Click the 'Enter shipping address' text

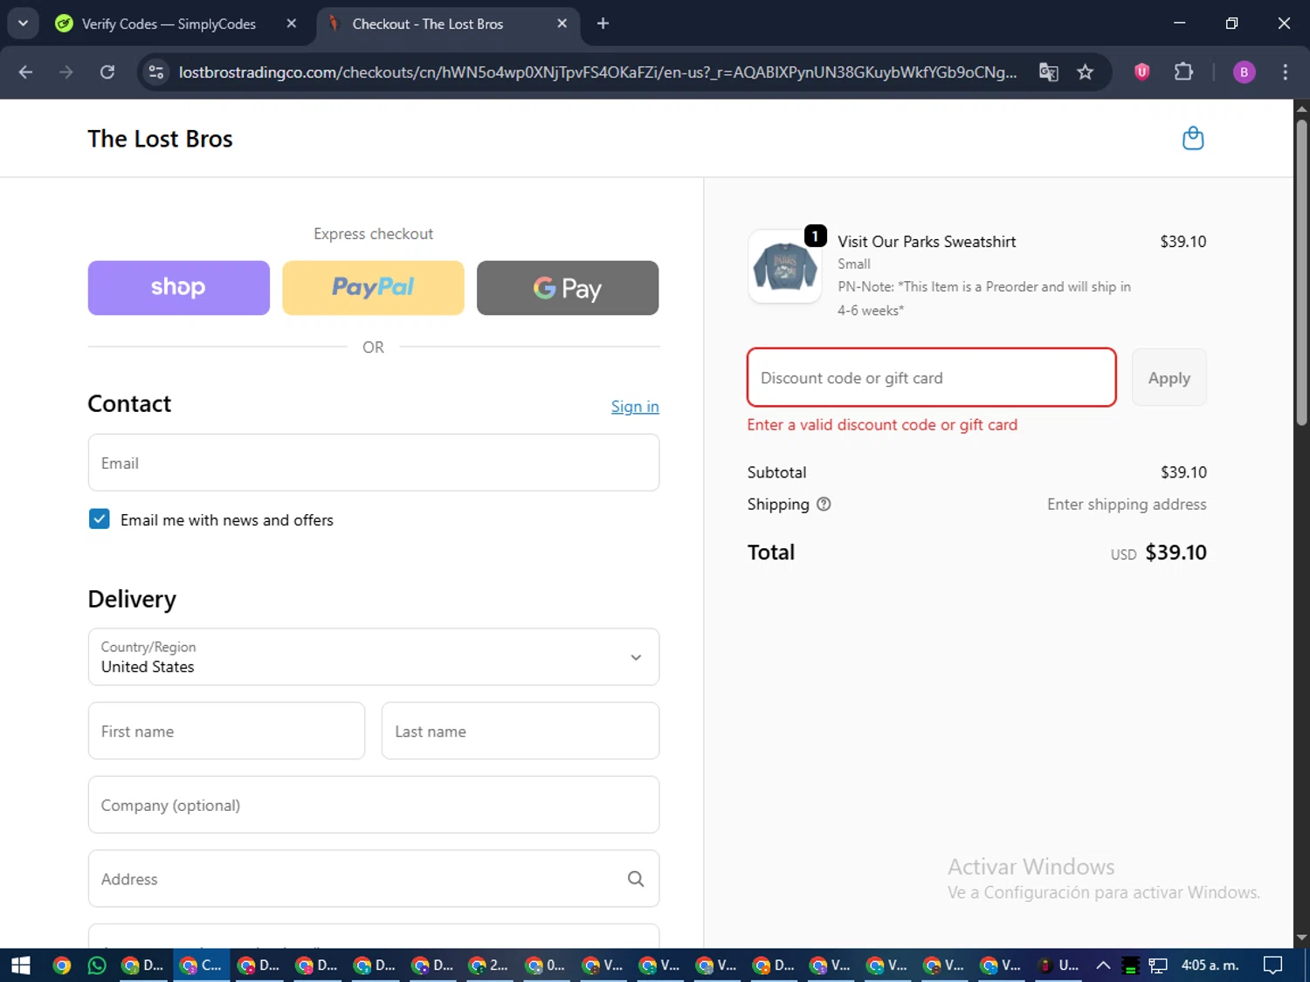[1127, 504]
